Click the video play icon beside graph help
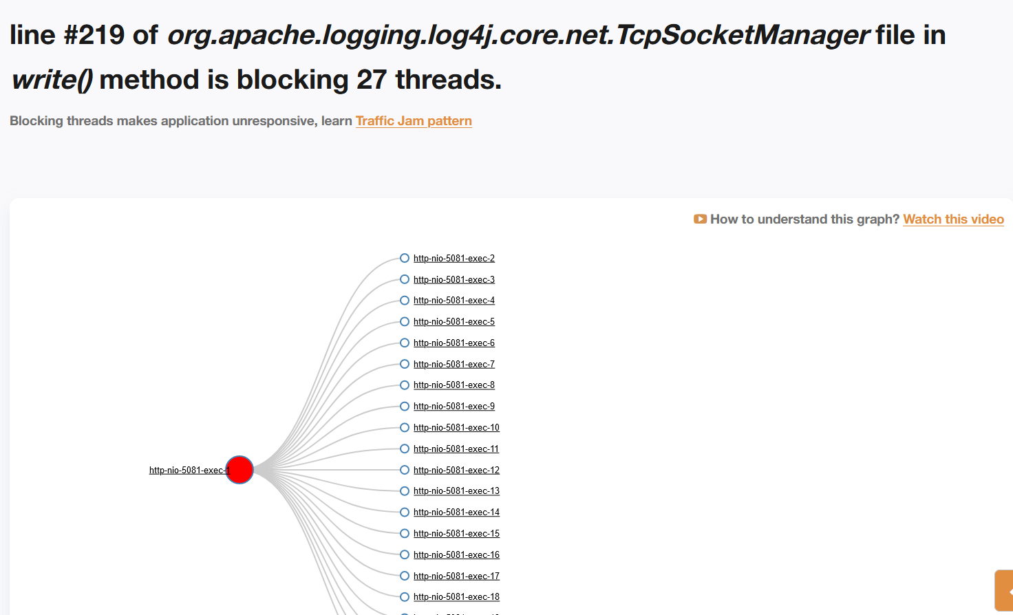Image resolution: width=1013 pixels, height=615 pixels. (x=700, y=219)
